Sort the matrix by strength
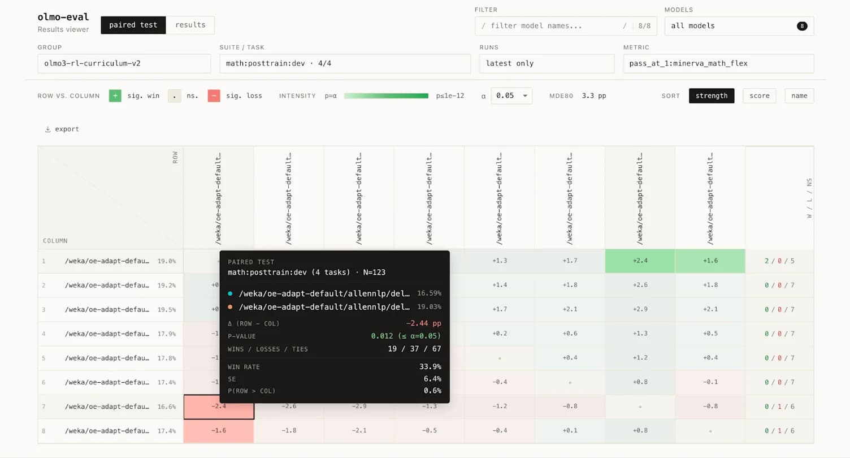This screenshot has width=850, height=458. 712,96
